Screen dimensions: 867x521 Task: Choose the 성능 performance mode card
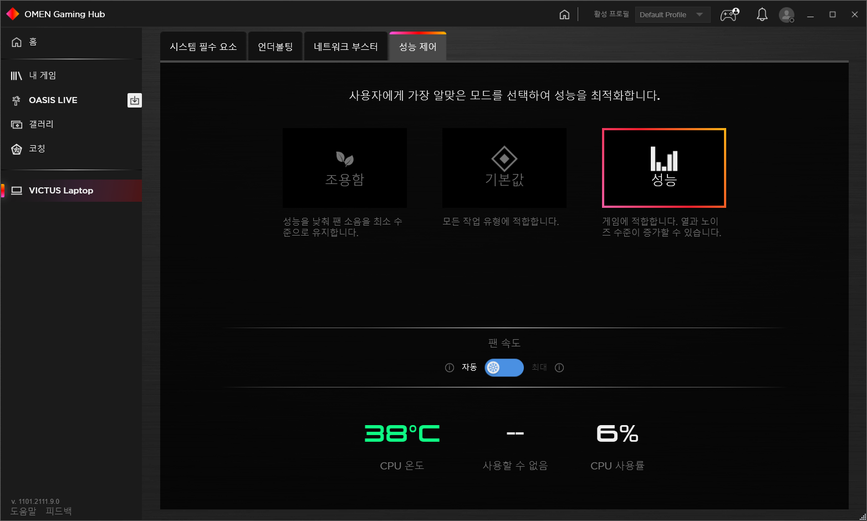point(664,168)
